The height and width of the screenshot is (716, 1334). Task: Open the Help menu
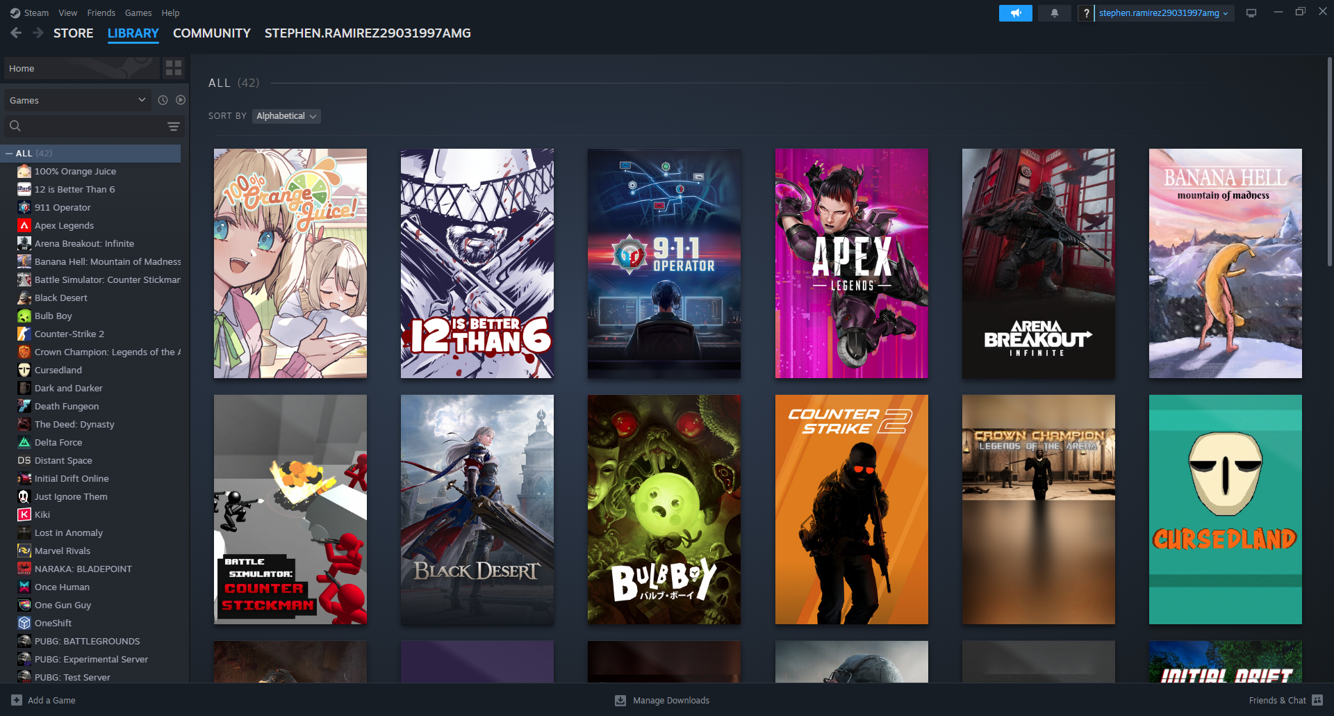[170, 13]
